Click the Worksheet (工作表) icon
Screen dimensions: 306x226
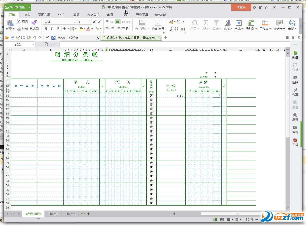[x=265, y=23]
